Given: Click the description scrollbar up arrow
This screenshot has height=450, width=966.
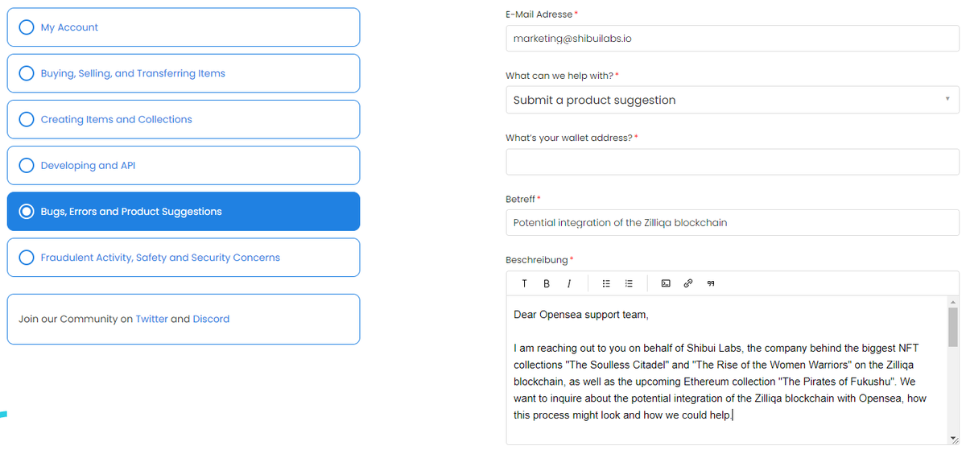Looking at the screenshot, I should click(954, 301).
